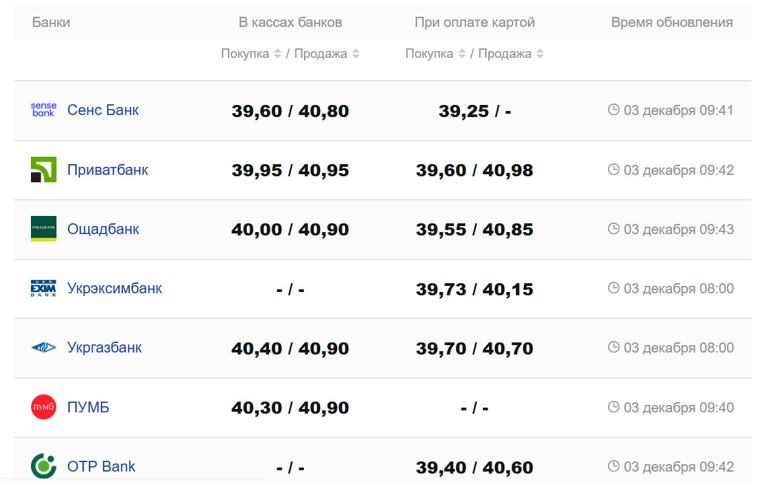Click the Укргазбанк logo icon

tap(44, 348)
